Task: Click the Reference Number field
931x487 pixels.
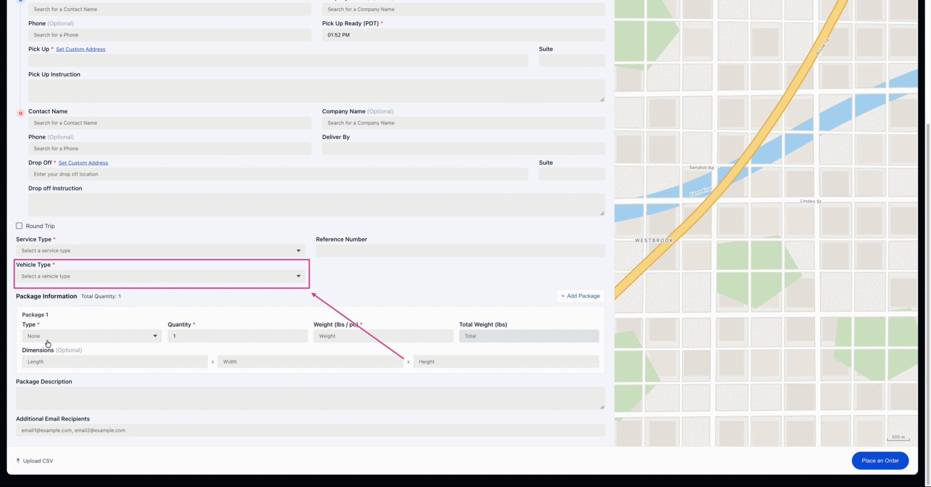Action: [460, 251]
